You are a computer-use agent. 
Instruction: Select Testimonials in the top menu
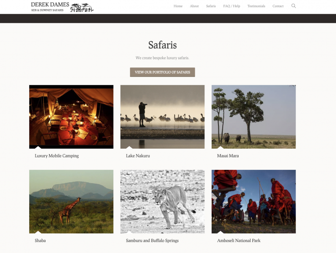256,6
